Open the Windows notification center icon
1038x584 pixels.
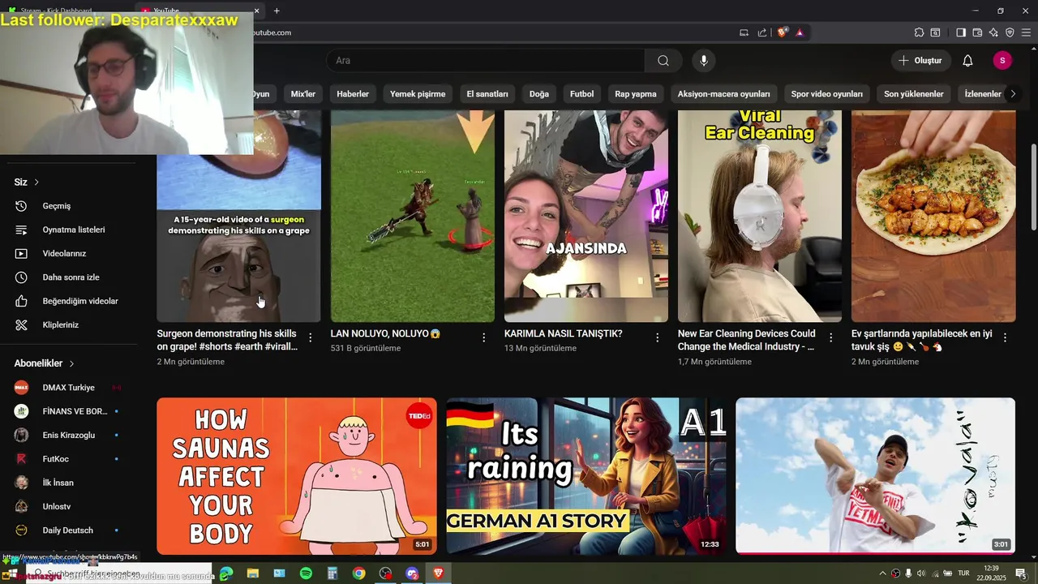[x=1020, y=573]
